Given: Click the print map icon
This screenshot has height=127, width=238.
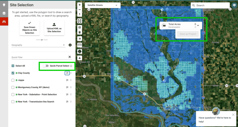Looking at the screenshot, I should coord(80,51).
